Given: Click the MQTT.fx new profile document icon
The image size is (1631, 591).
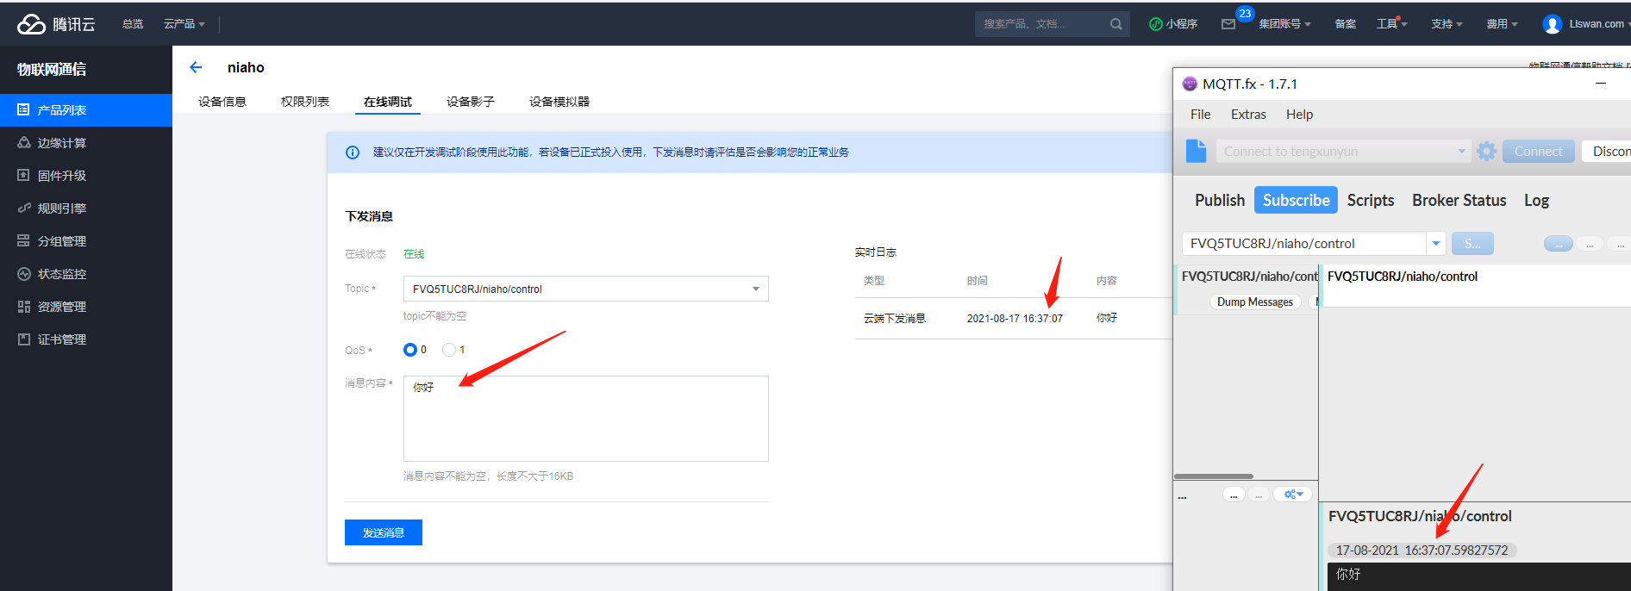Looking at the screenshot, I should [x=1197, y=151].
